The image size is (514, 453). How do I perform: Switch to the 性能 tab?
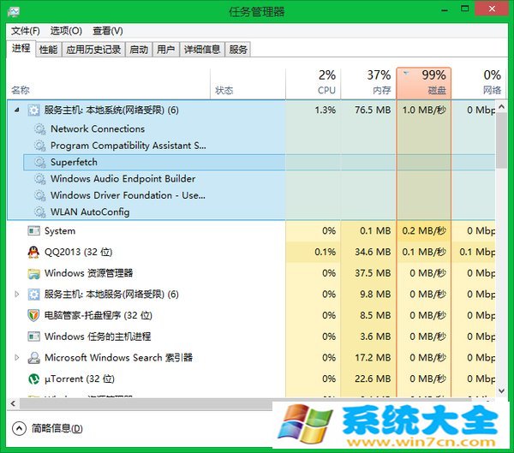[48, 50]
